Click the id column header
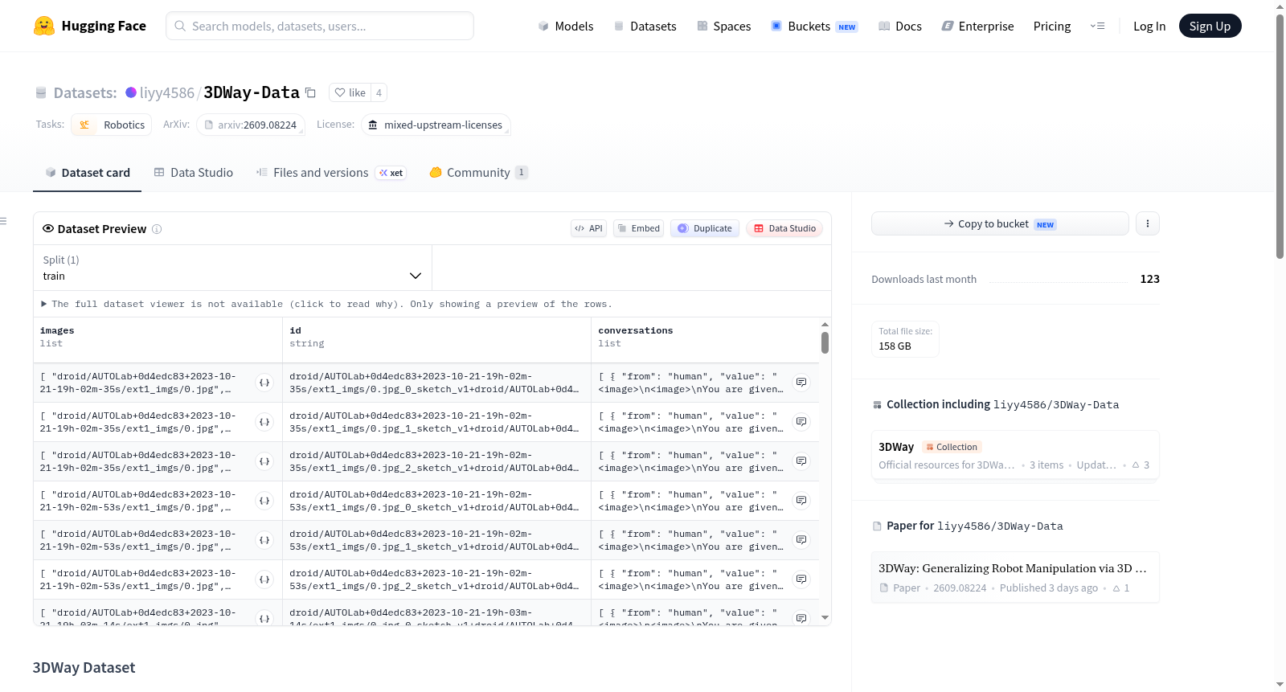 pos(436,340)
